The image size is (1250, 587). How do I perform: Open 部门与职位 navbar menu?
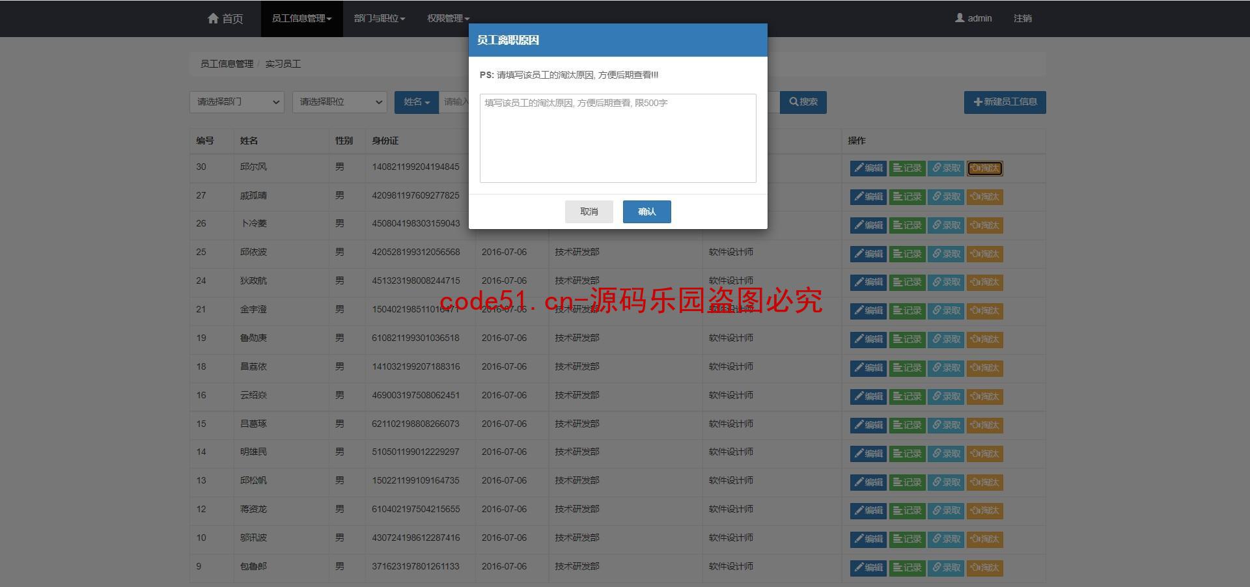click(380, 18)
